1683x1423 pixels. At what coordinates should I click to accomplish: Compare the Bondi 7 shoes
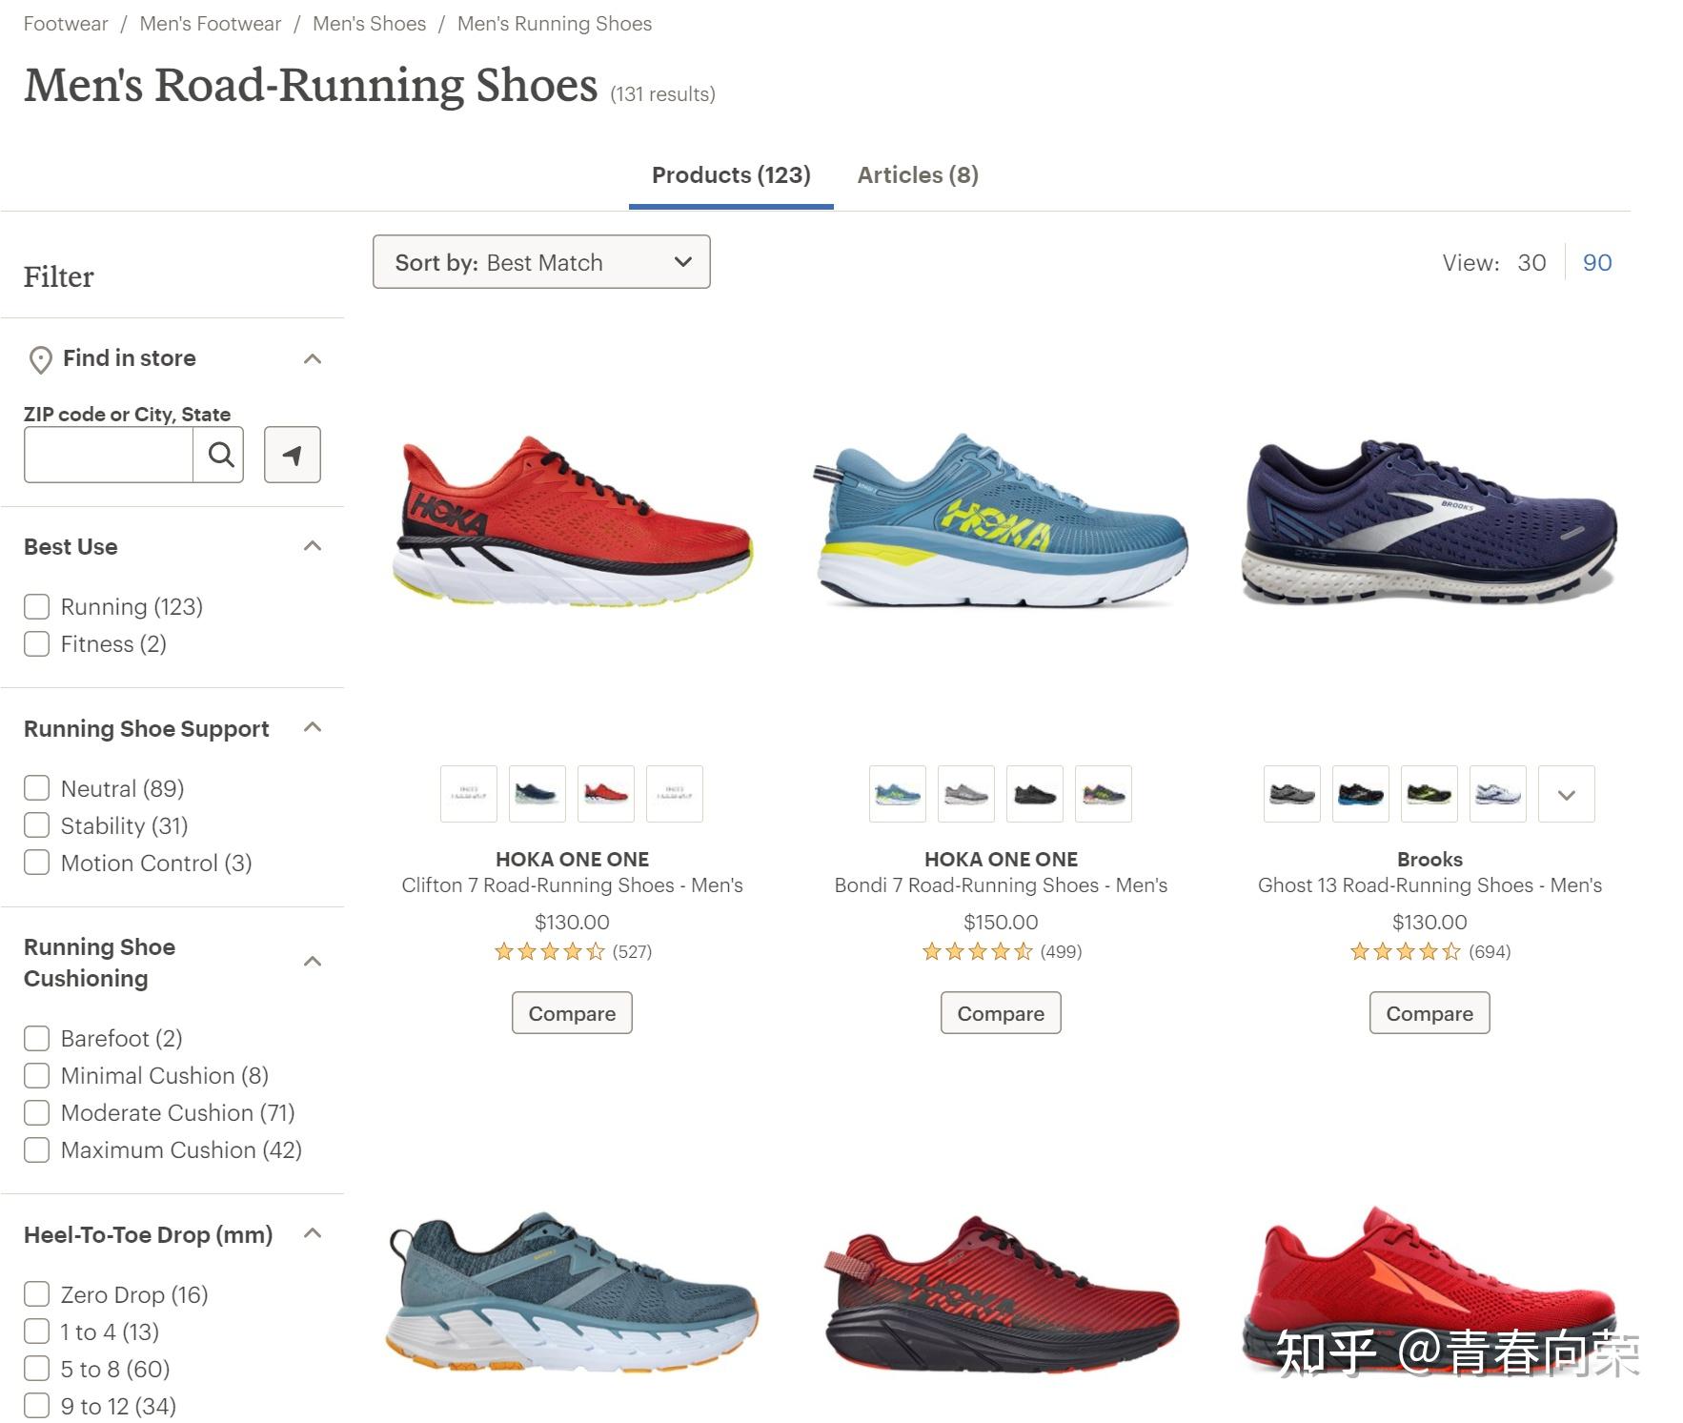point(1001,1013)
